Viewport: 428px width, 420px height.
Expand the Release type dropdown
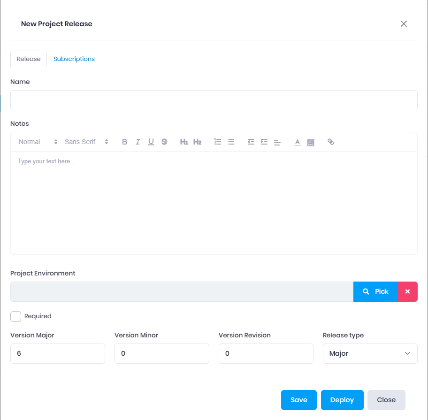point(370,353)
